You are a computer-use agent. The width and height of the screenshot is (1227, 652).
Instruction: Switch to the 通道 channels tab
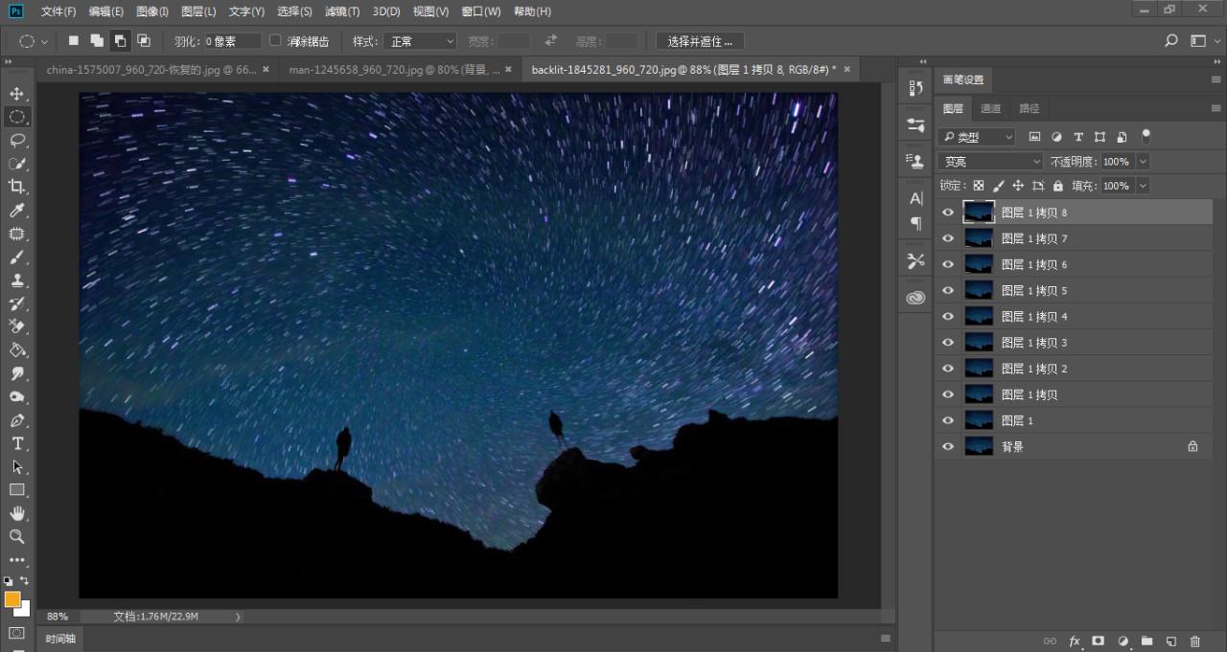click(990, 108)
